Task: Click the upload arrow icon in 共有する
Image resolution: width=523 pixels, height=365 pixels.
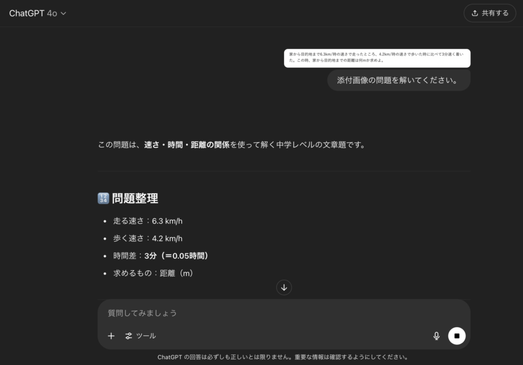Action: [475, 13]
